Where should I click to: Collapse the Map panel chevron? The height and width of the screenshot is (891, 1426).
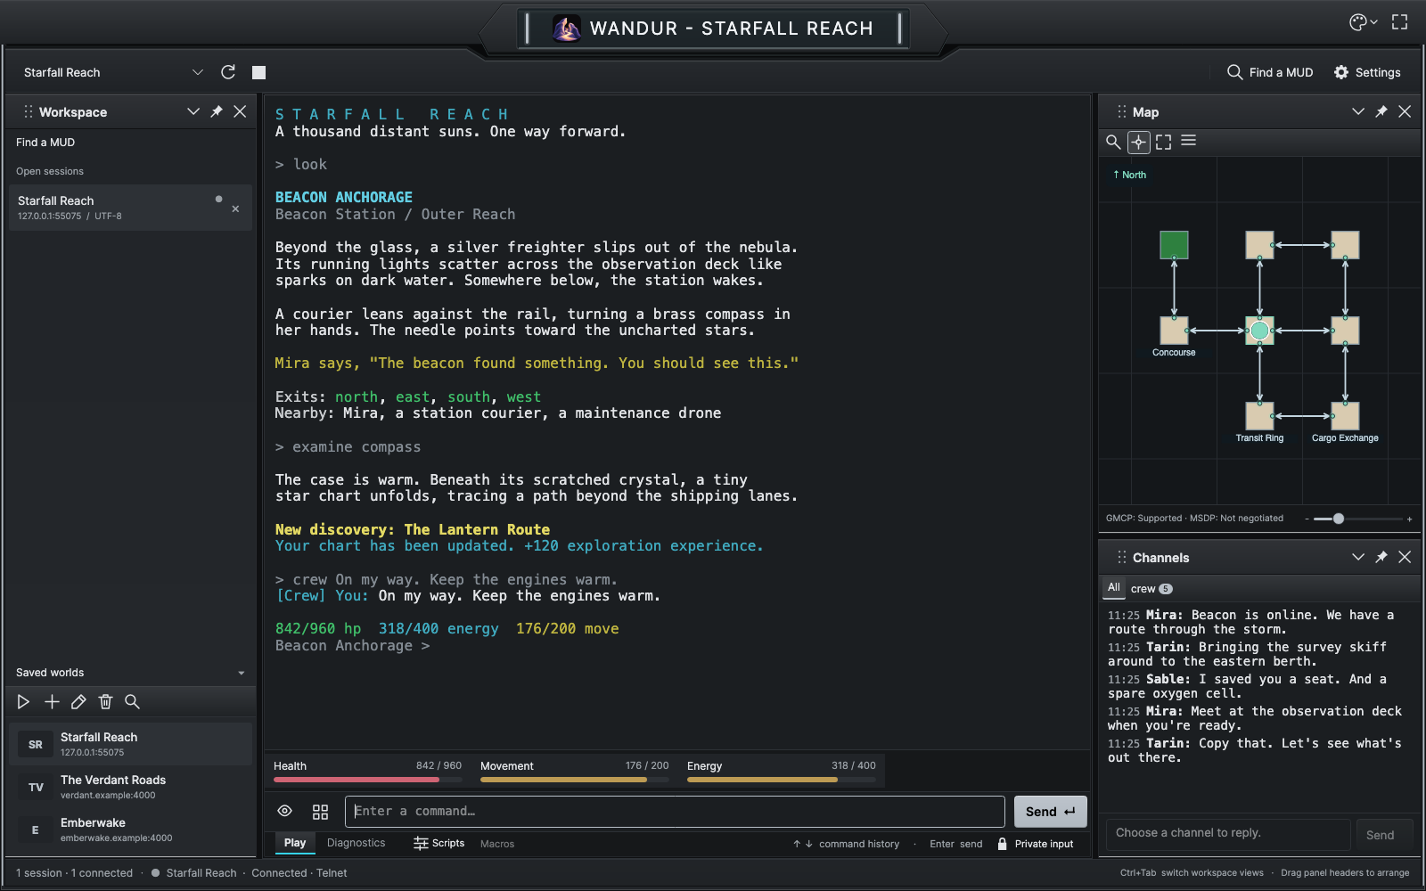[x=1357, y=111]
